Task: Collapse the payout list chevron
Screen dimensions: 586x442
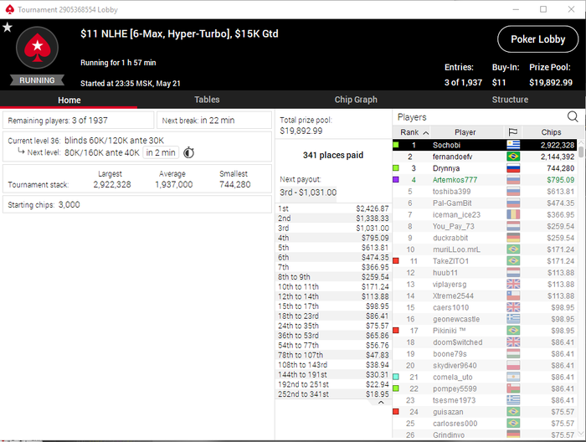Action: pos(381,403)
